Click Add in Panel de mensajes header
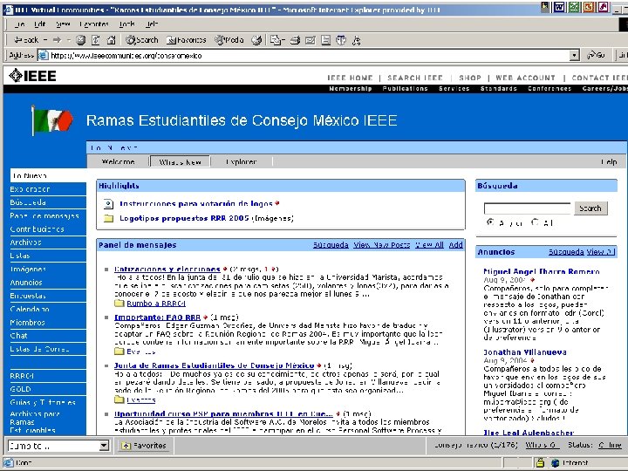This screenshot has width=628, height=471. (x=456, y=245)
